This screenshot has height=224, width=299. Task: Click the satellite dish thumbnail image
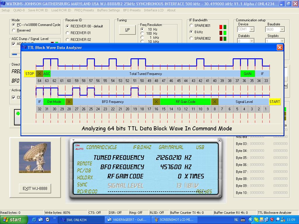(x=35, y=157)
